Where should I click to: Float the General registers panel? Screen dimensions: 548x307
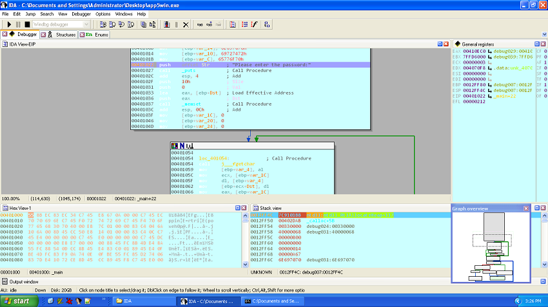[537, 44]
